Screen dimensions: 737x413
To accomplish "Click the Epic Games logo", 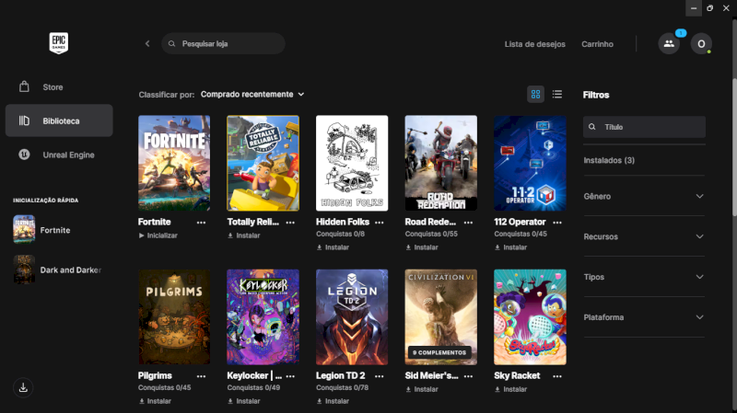I will point(59,43).
